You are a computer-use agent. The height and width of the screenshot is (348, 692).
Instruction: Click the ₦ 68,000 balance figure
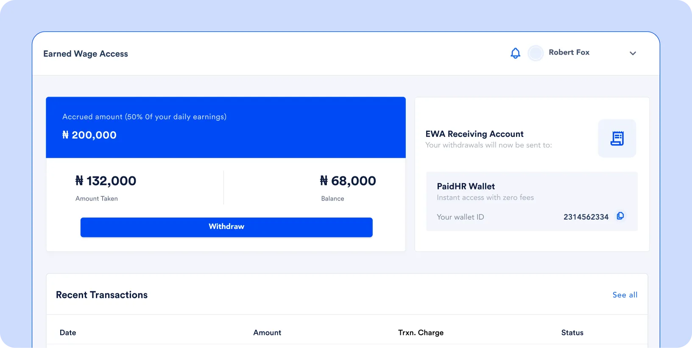(348, 181)
